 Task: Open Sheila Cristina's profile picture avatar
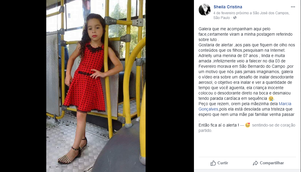pos(204,10)
